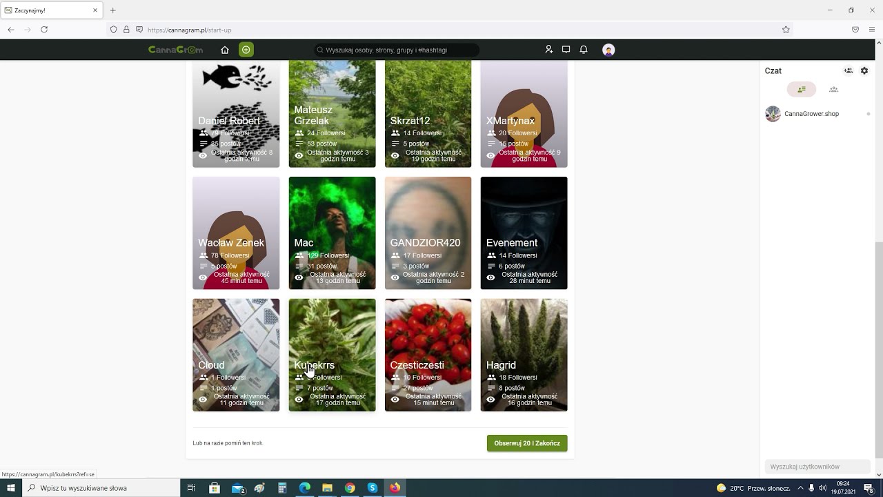Open Skype from taskbar
This screenshot has height=497, width=883.
tap(373, 488)
